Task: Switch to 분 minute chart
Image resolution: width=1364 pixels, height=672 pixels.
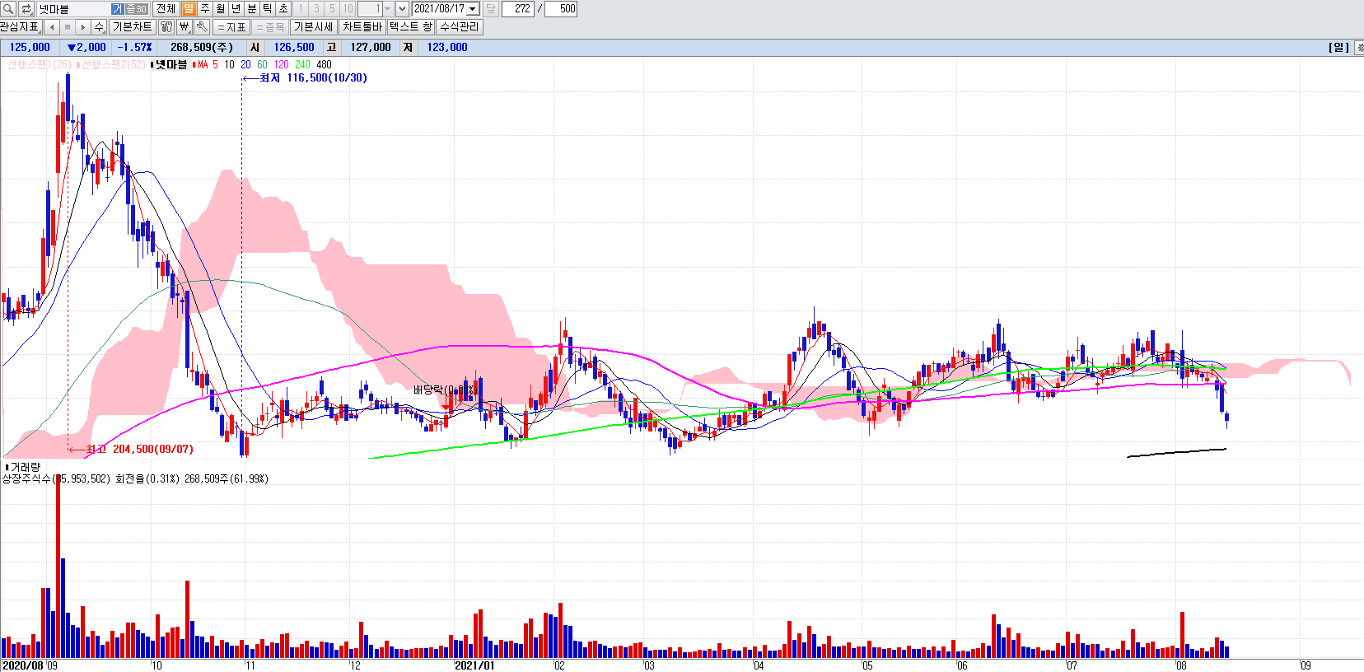Action: (252, 9)
